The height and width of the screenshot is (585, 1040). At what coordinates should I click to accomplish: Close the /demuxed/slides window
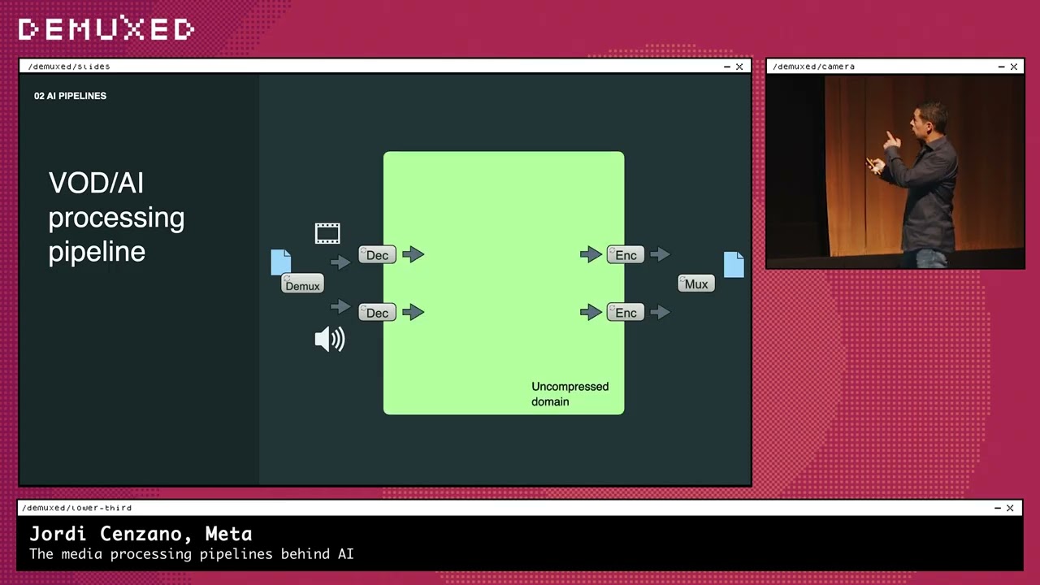739,67
